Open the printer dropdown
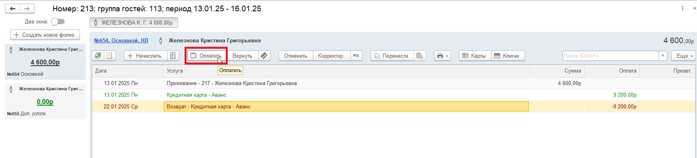 coord(443,56)
